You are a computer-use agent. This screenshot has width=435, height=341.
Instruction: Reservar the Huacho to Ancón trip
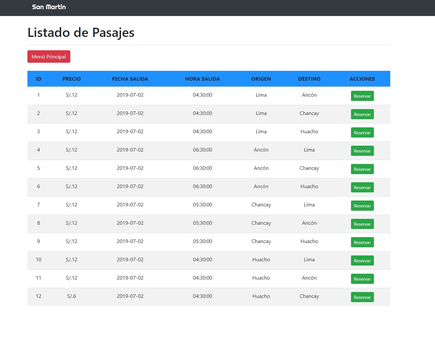coord(362,279)
